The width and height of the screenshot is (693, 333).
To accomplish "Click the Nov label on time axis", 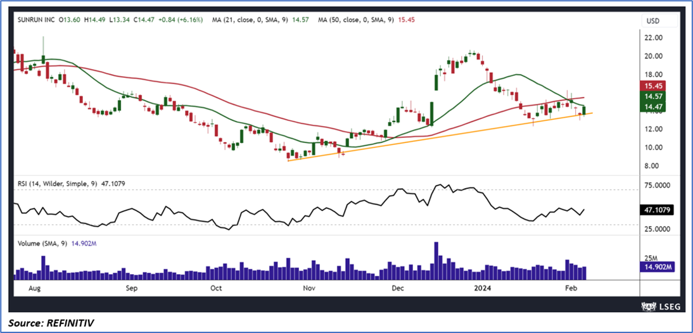I will pyautogui.click(x=309, y=289).
